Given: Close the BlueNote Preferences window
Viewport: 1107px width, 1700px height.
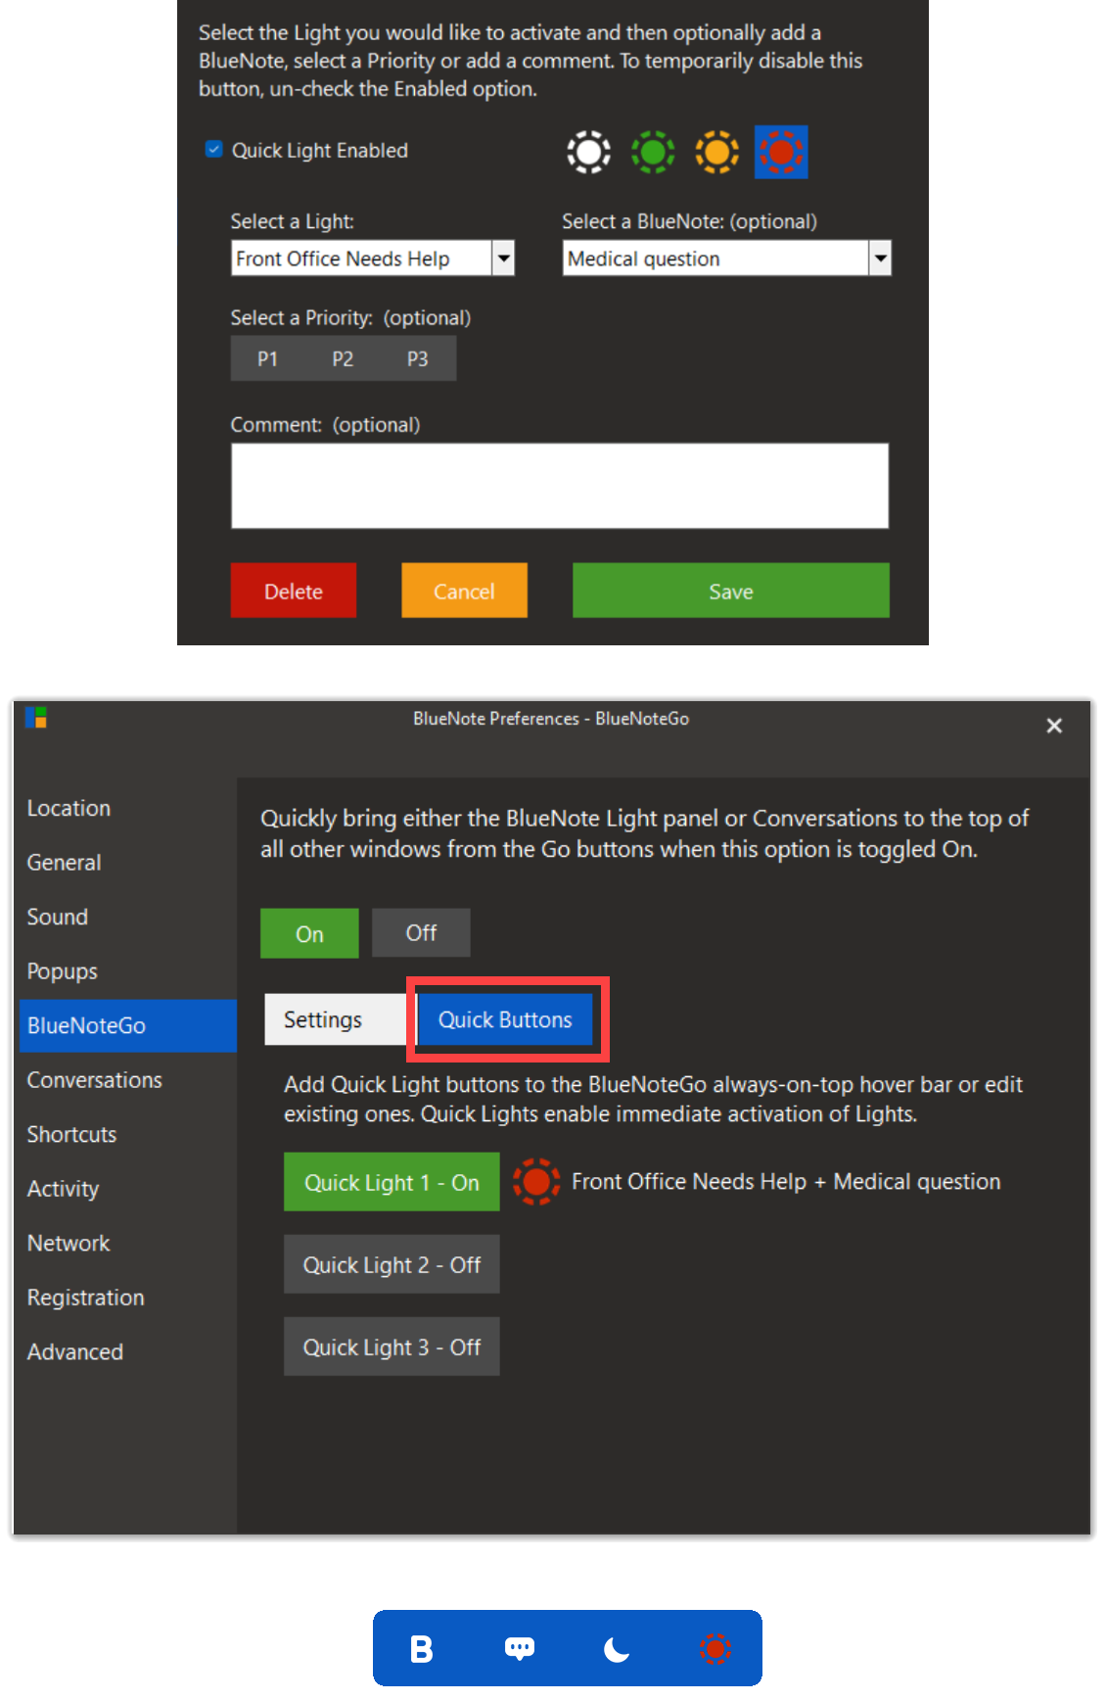Looking at the screenshot, I should tap(1054, 726).
